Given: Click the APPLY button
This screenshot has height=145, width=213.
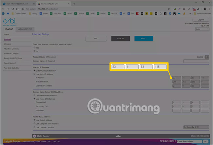Looking at the screenshot, I should [x=144, y=39].
